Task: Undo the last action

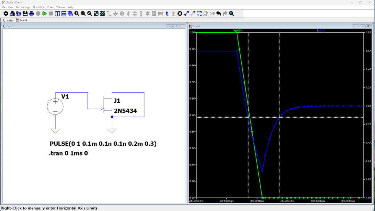Action: (219, 14)
